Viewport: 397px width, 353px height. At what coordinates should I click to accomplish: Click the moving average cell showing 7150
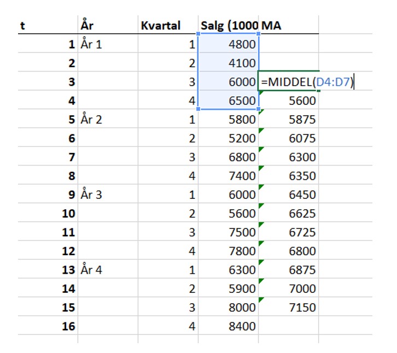tap(288, 307)
